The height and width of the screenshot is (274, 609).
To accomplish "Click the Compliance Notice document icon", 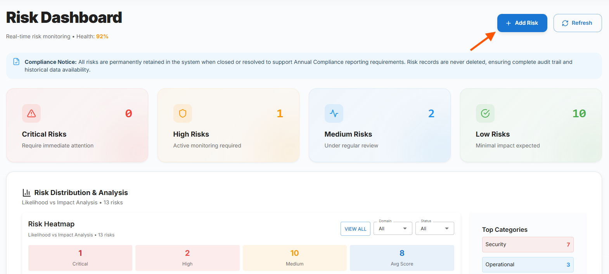I will (x=16, y=62).
